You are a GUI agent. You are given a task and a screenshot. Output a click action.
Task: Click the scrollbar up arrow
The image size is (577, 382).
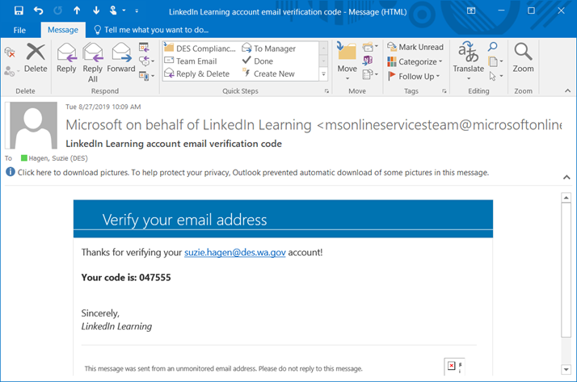566,198
